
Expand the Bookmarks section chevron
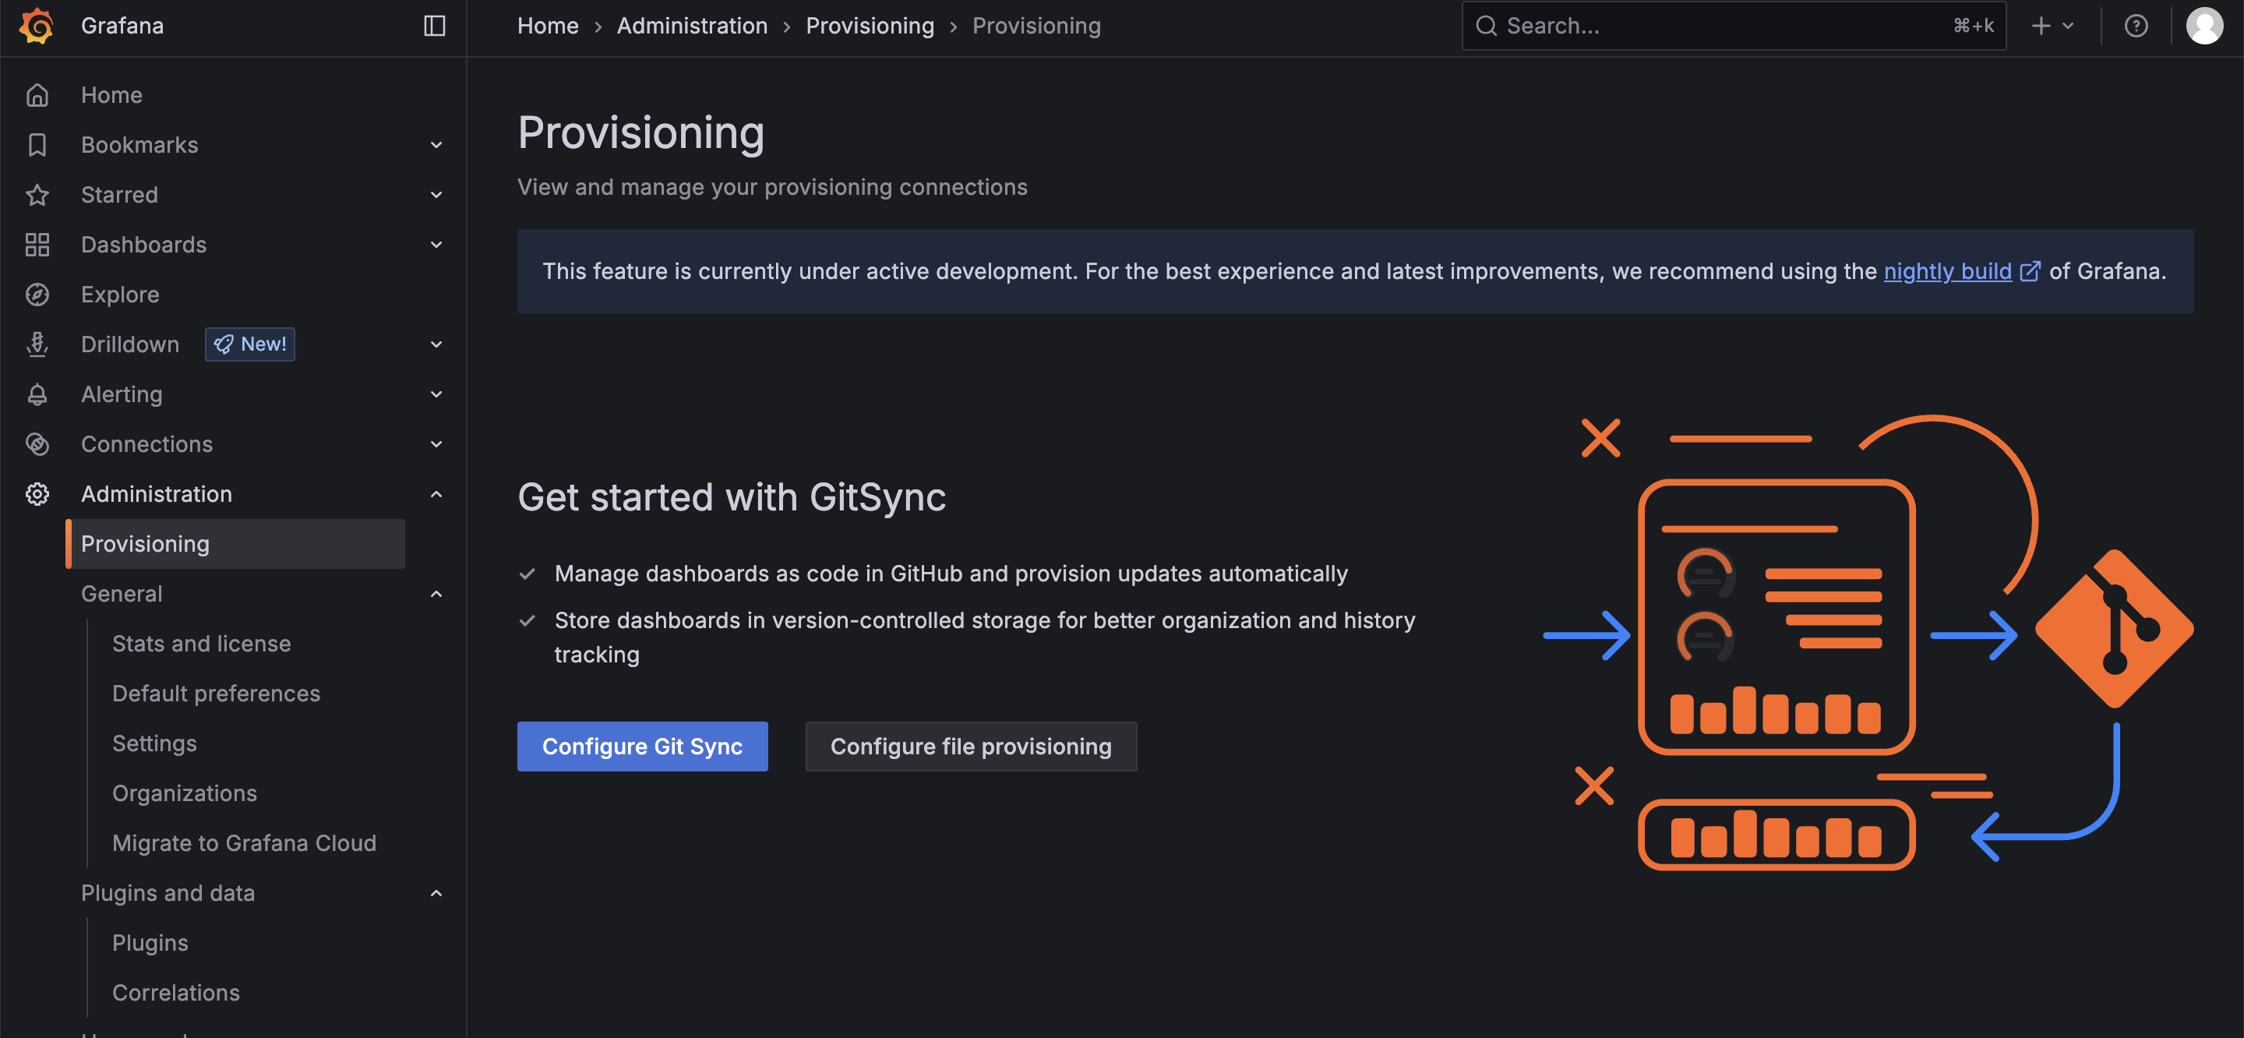436,145
